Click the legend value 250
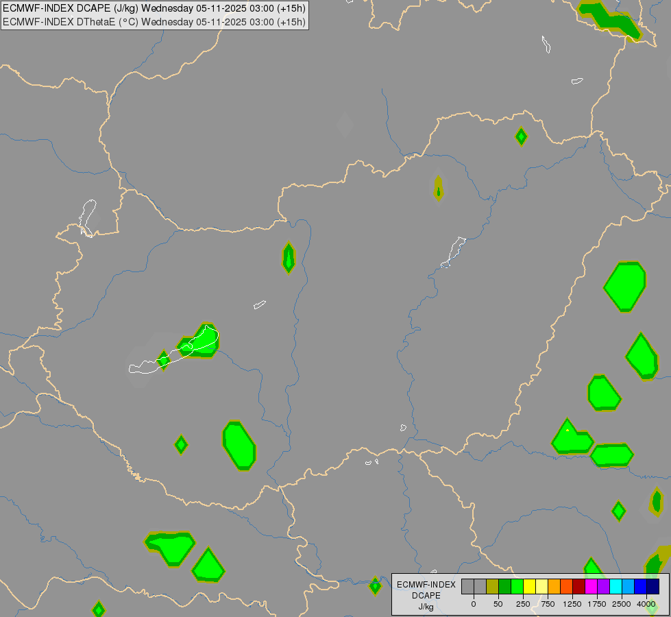Screen dimensions: 671x617 click(523, 604)
